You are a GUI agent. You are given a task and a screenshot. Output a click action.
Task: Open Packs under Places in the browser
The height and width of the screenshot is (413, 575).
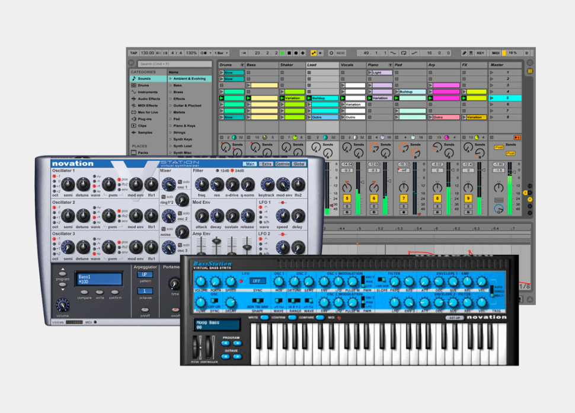(143, 152)
